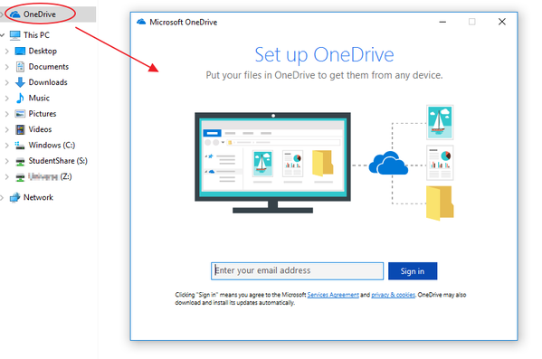This screenshot has width=542, height=359.
Task: Expand the StudentShare (S:) tree node
Action: [x=7, y=161]
